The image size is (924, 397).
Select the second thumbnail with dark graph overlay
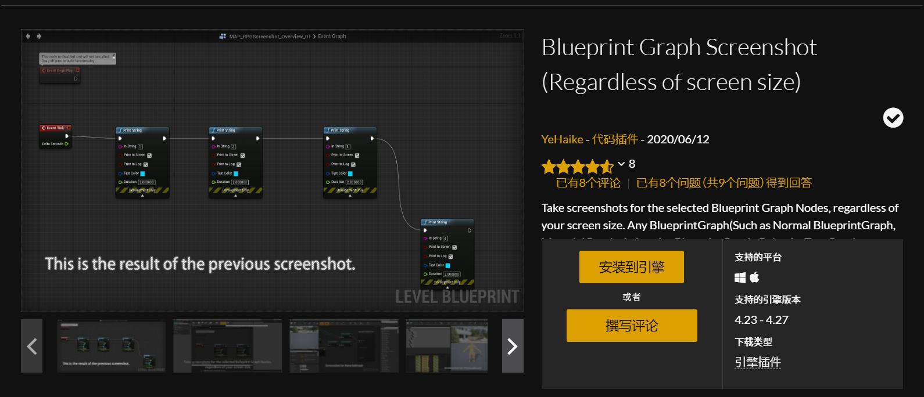[228, 346]
